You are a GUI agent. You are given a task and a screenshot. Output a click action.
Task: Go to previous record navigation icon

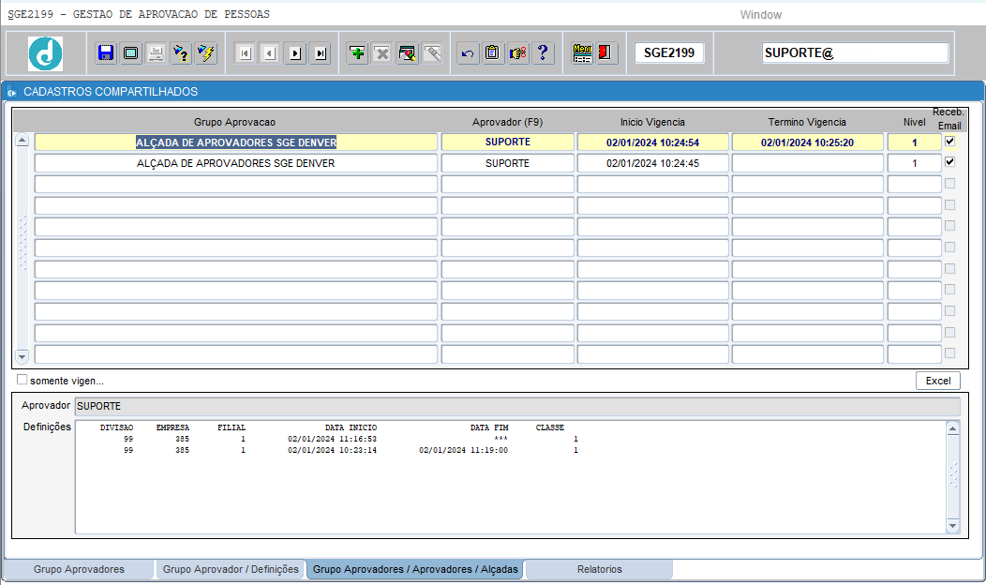(x=270, y=53)
